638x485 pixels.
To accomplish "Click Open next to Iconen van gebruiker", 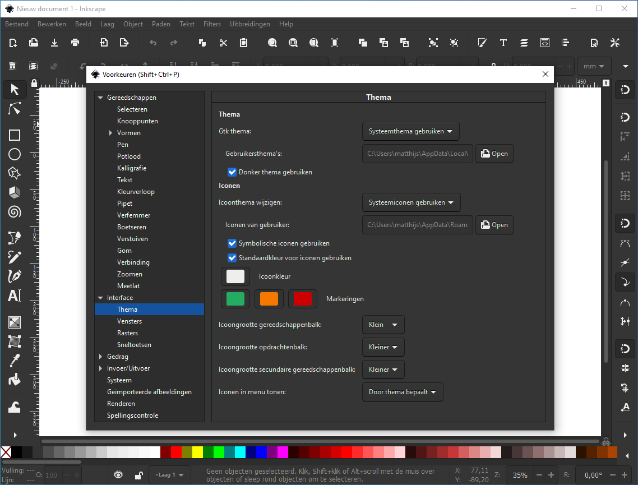I will 494,225.
